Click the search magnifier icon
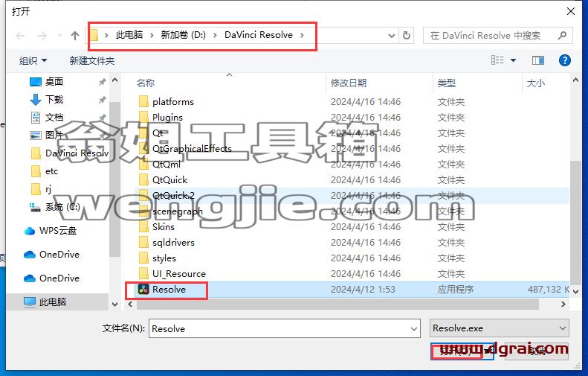 (562, 36)
